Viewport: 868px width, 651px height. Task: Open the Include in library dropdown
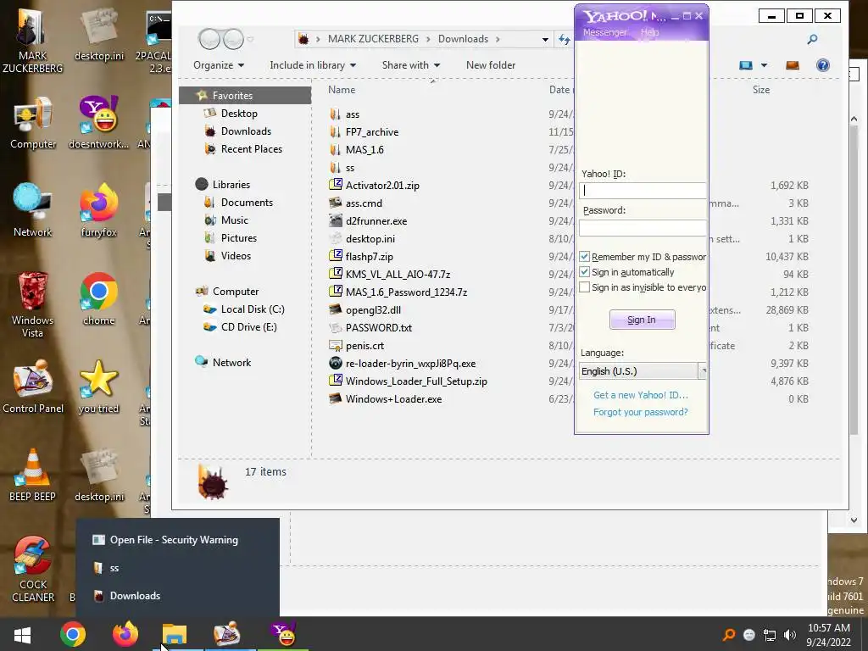tap(313, 65)
